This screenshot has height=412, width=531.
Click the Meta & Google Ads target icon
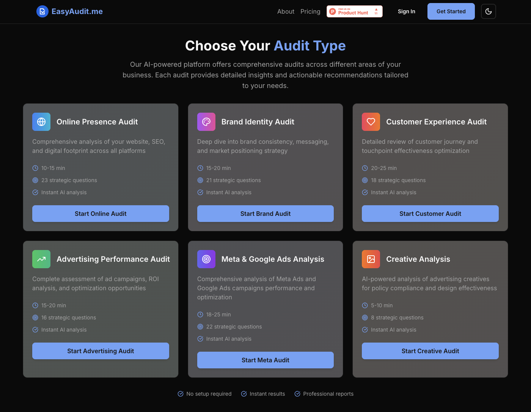pos(206,259)
